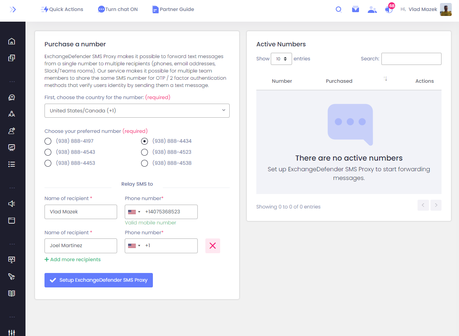Click the users group icon in header
The width and height of the screenshot is (459, 336).
tap(372, 10)
